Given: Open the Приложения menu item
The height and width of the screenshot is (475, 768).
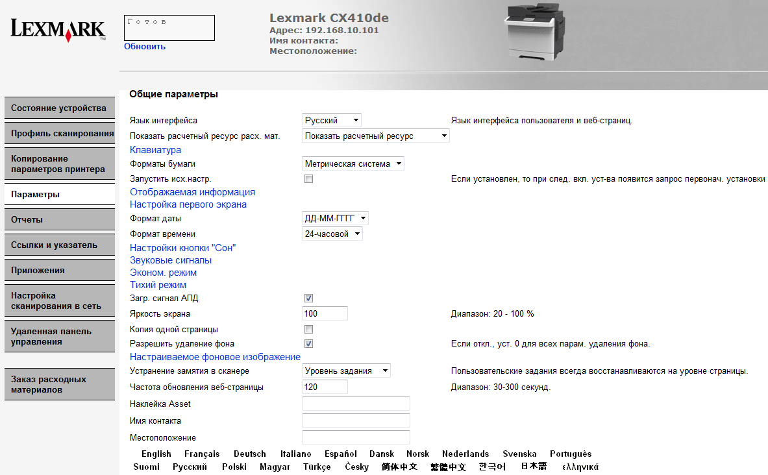Looking at the screenshot, I should [x=60, y=271].
